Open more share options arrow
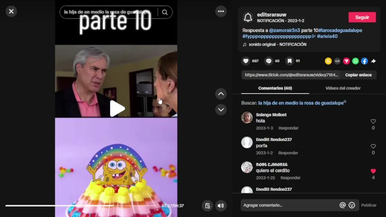The height and width of the screenshot is (217, 386). (373, 61)
